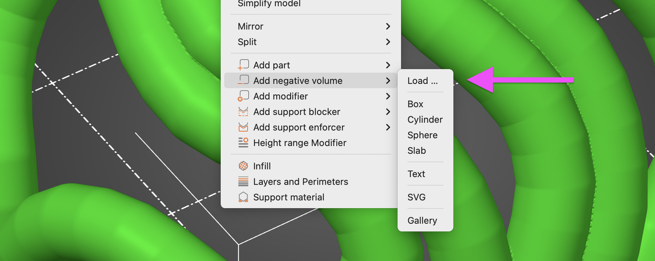The image size is (655, 261).
Task: Click the Add negative volume icon
Action: [x=244, y=81]
